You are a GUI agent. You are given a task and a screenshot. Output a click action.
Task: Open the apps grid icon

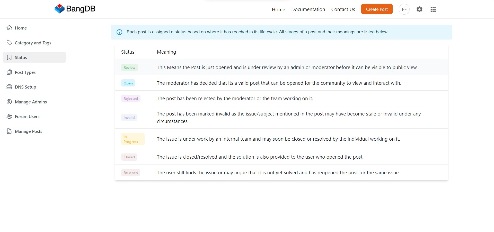(433, 9)
